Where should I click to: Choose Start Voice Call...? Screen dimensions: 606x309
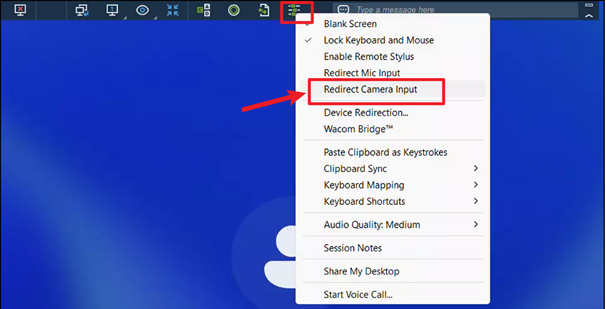point(393,295)
